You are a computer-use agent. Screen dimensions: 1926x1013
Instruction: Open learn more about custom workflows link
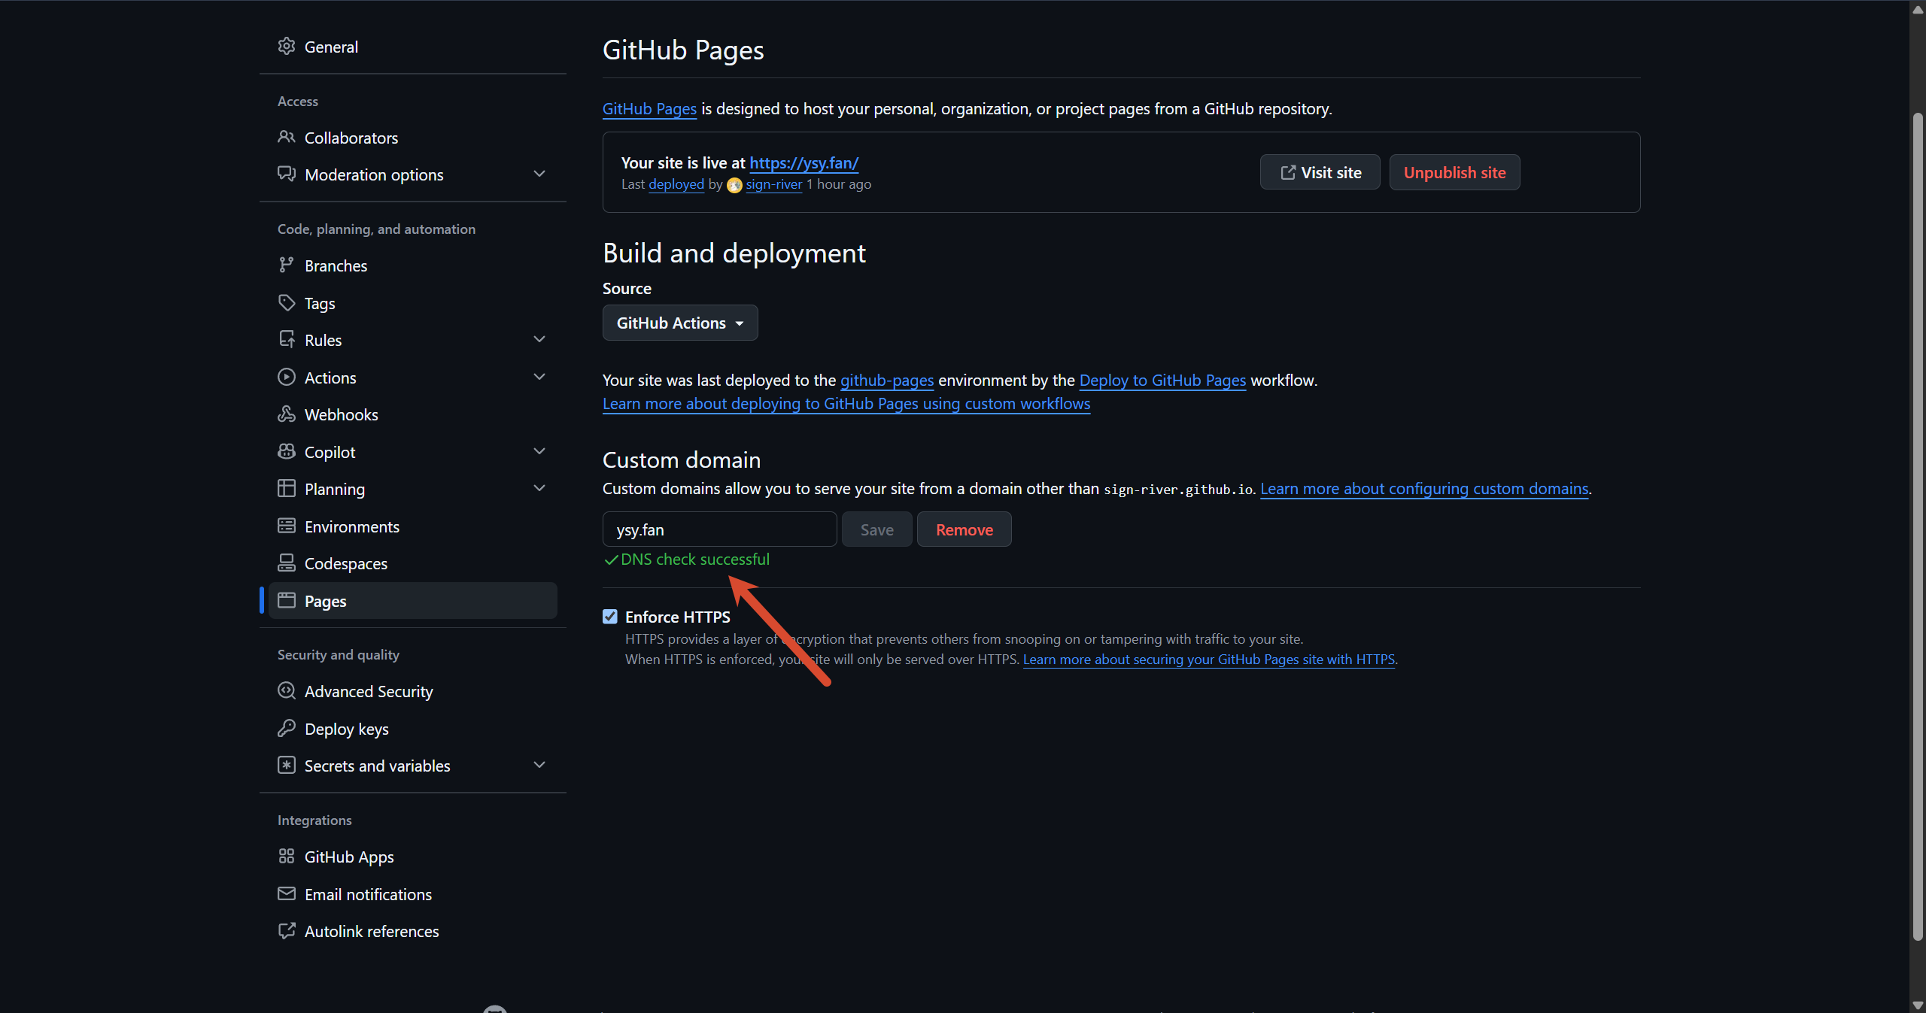(846, 404)
